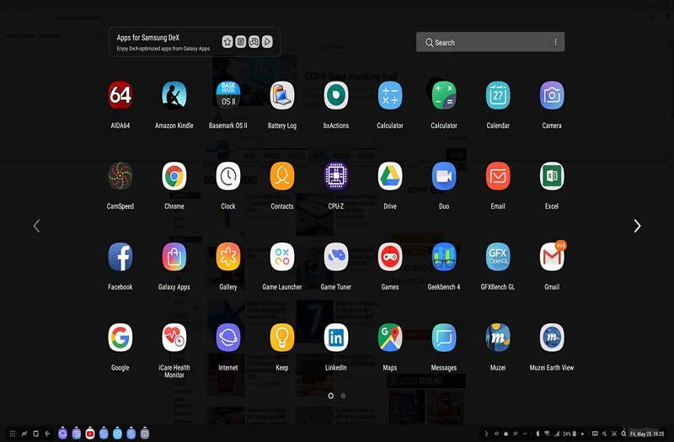Go to the previous page of apps

coord(36,226)
